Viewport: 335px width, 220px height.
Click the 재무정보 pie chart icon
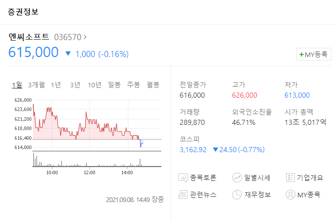pyautogui.click(x=237, y=195)
